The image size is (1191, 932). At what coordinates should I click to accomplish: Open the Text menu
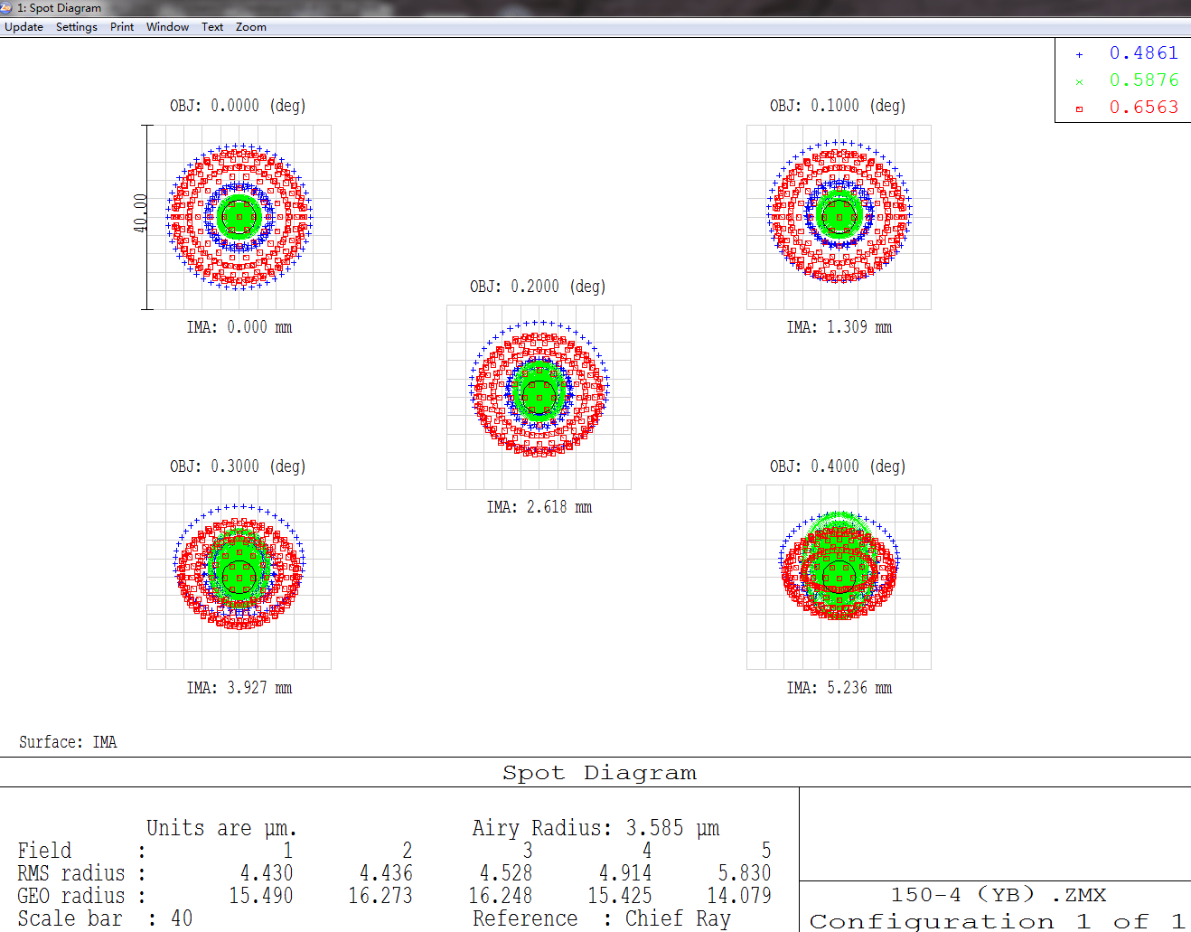tap(212, 27)
